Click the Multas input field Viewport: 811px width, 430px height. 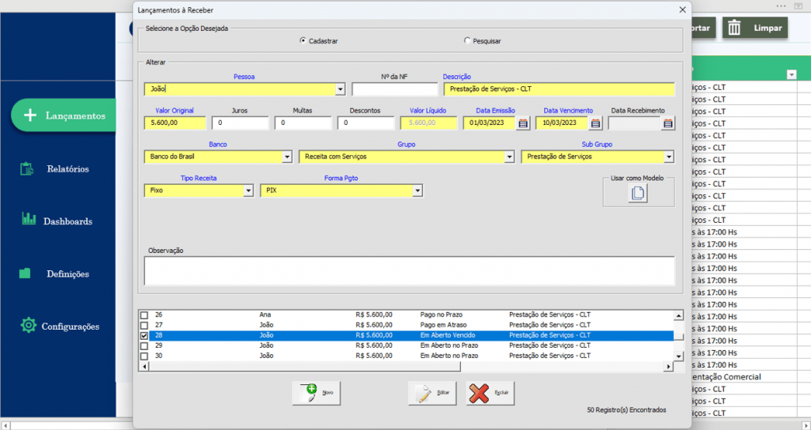click(x=303, y=123)
